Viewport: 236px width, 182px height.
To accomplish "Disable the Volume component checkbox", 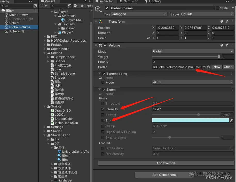I will click(x=105, y=45).
